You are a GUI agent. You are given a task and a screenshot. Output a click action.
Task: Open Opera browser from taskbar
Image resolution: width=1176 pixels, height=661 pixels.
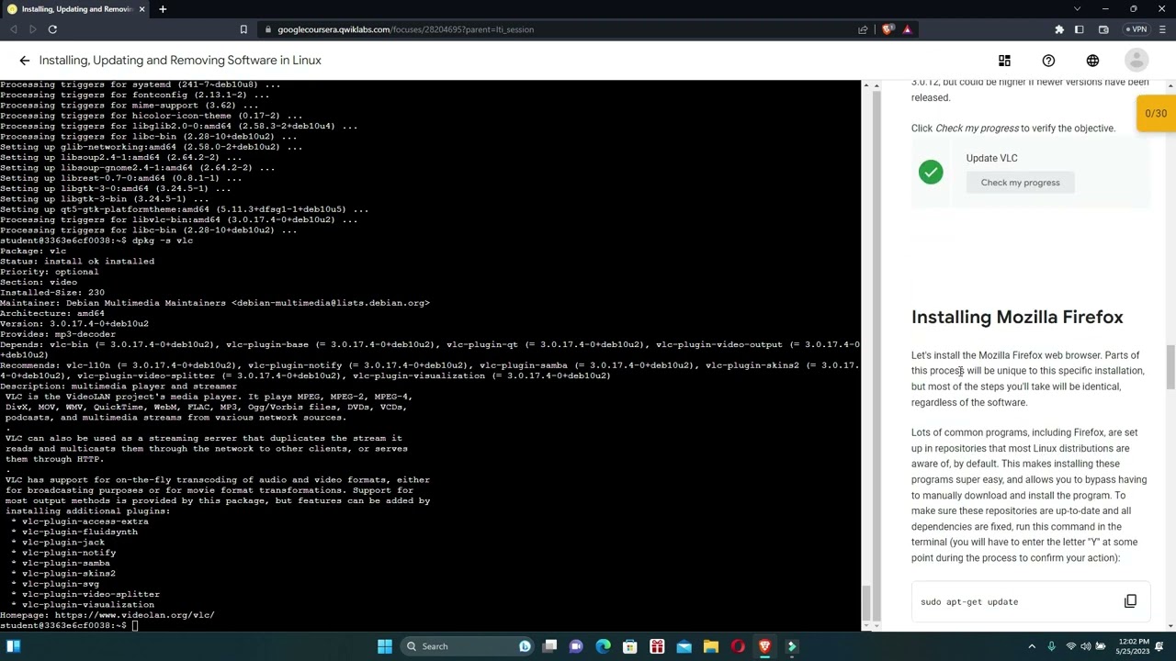738,646
